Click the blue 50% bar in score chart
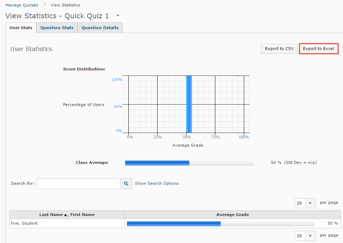Image resolution: width=343 pixels, height=243 pixels. 189,104
